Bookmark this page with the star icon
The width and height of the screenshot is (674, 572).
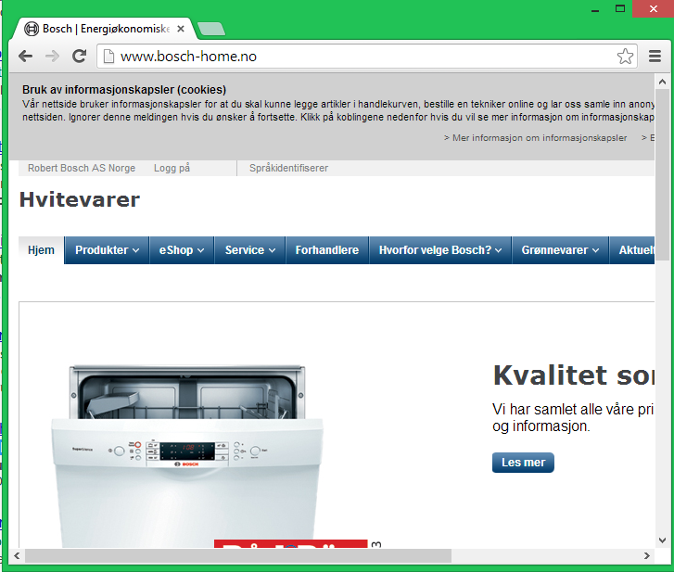pos(625,56)
